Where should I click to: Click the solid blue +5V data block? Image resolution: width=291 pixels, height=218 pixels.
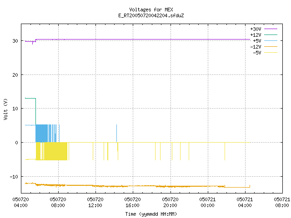click(x=41, y=133)
